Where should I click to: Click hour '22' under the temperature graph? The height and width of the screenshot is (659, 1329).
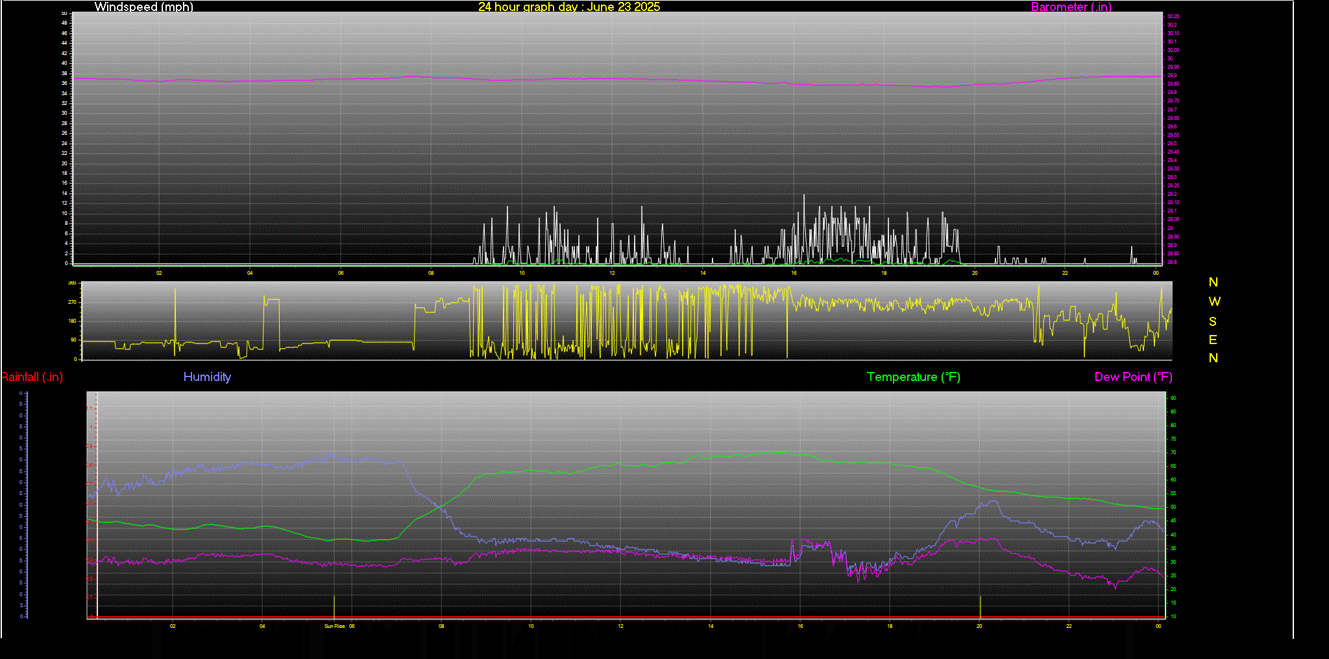click(x=1069, y=626)
